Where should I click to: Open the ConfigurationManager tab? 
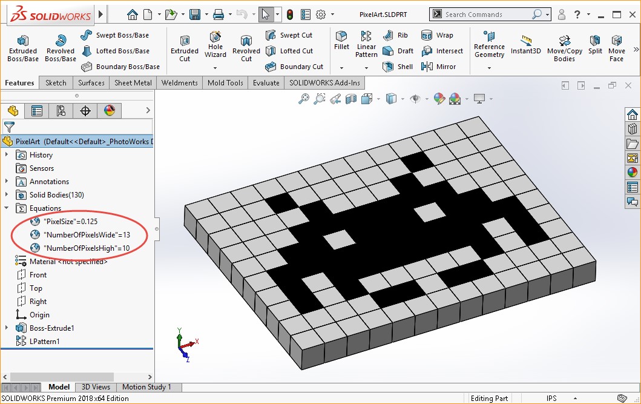[61, 110]
